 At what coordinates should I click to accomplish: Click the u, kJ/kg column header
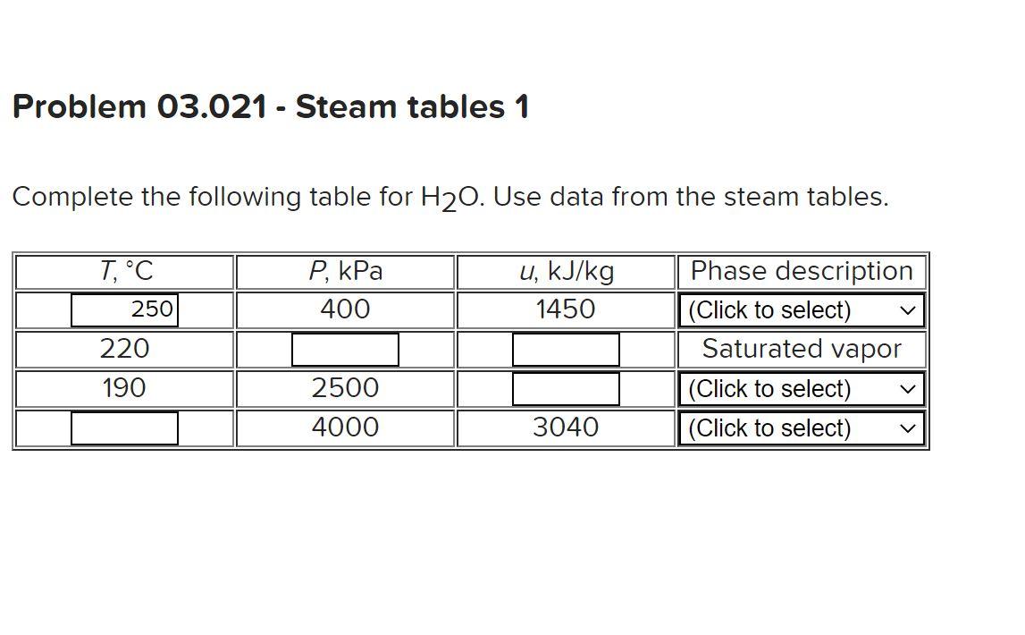click(x=565, y=270)
